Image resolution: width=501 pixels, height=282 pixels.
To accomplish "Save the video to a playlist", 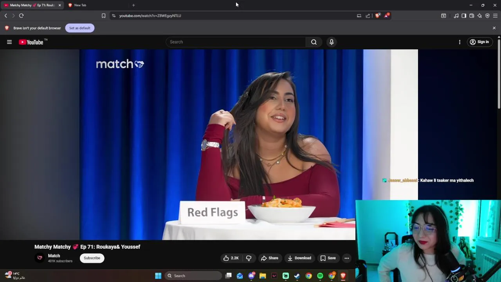I will [328, 258].
